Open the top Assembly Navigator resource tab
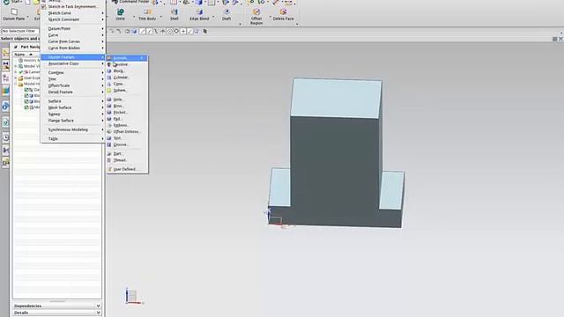The width and height of the screenshot is (564, 317). coord(6,54)
